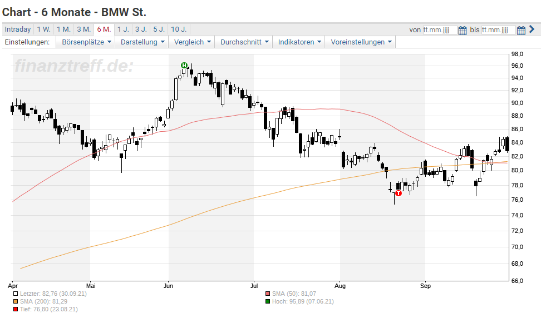Focus the 'bis' date input field

click(499, 30)
